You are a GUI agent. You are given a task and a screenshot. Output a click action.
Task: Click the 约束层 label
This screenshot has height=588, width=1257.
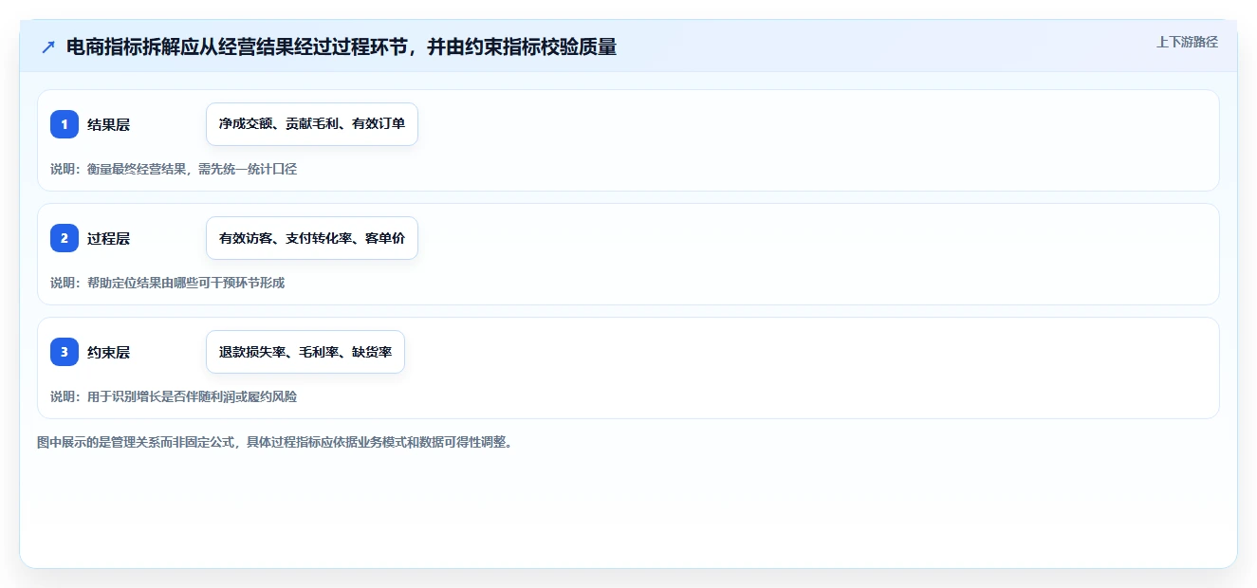(108, 352)
